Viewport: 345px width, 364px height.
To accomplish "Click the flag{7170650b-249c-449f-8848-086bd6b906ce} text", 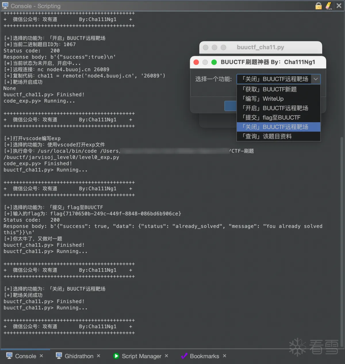I will [116, 214].
